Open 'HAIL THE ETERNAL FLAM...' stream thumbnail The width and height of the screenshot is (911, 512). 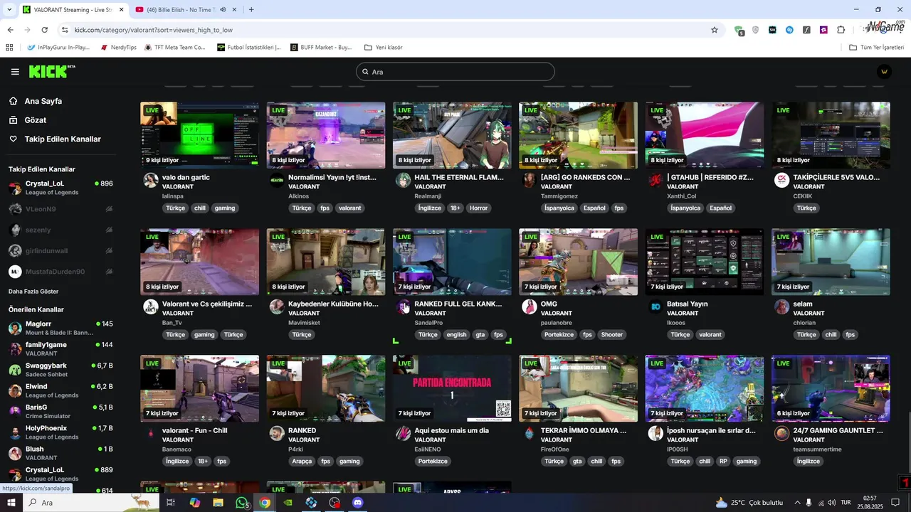click(x=452, y=135)
